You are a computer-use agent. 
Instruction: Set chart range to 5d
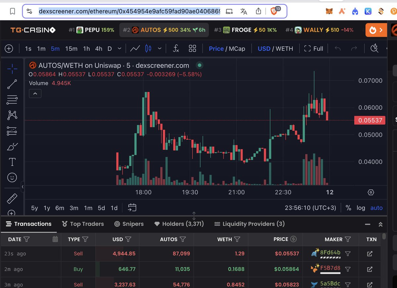[101, 208]
